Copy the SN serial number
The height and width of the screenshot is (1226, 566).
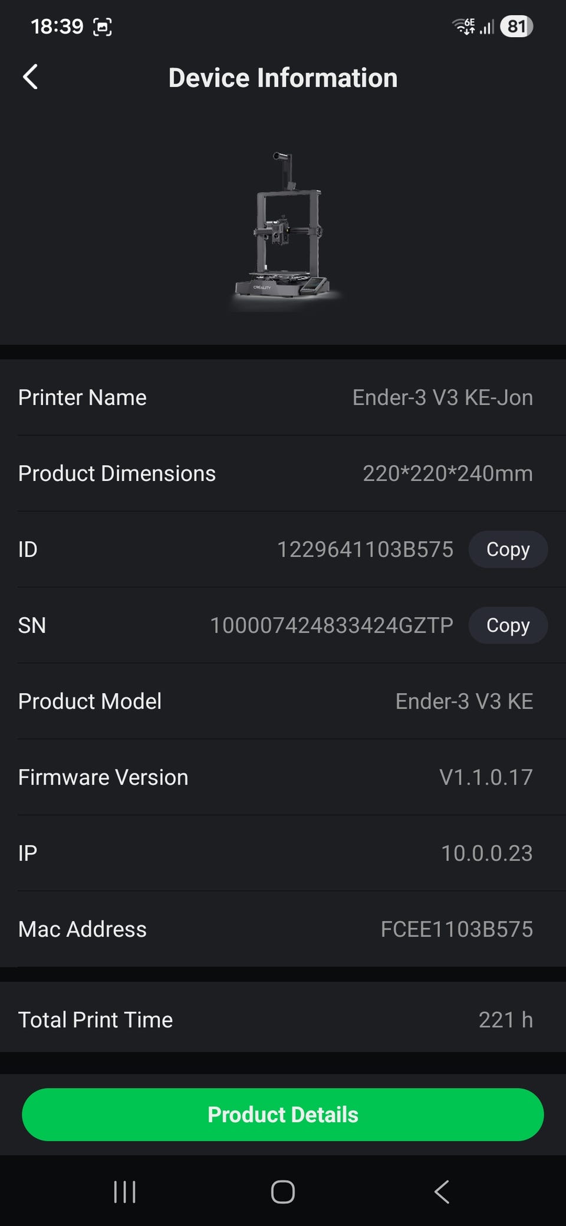508,625
